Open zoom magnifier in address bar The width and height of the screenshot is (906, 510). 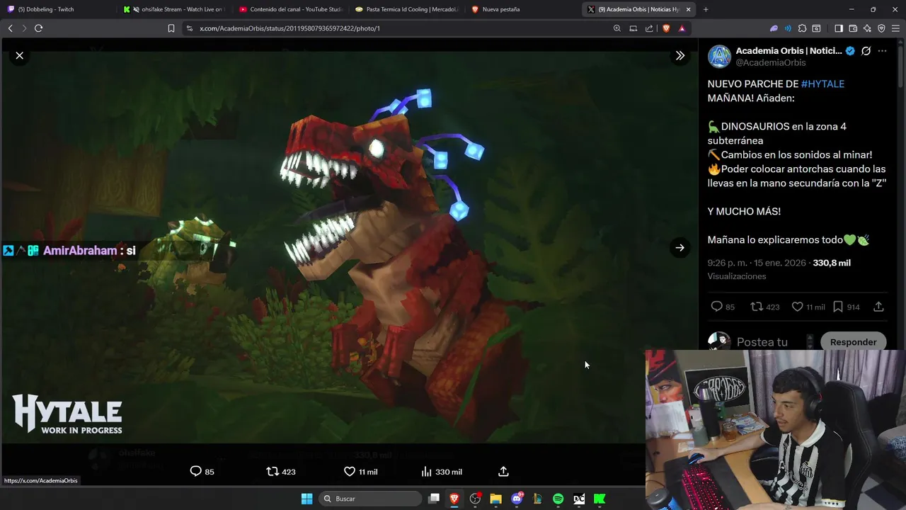[617, 28]
